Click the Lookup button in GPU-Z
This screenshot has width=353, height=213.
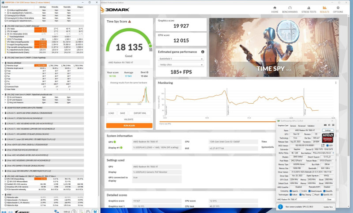pyautogui.click(x=328, y=130)
